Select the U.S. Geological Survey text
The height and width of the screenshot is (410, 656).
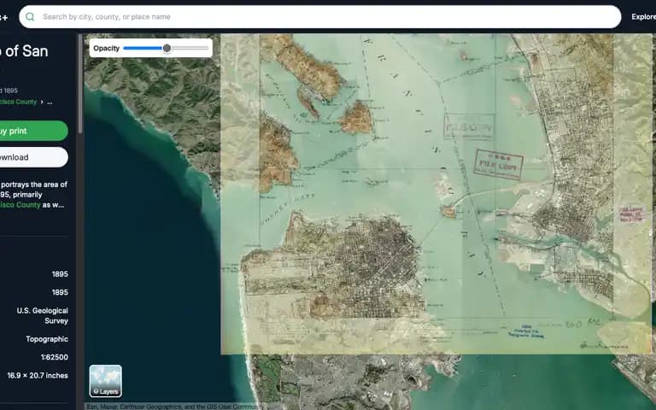[42, 315]
